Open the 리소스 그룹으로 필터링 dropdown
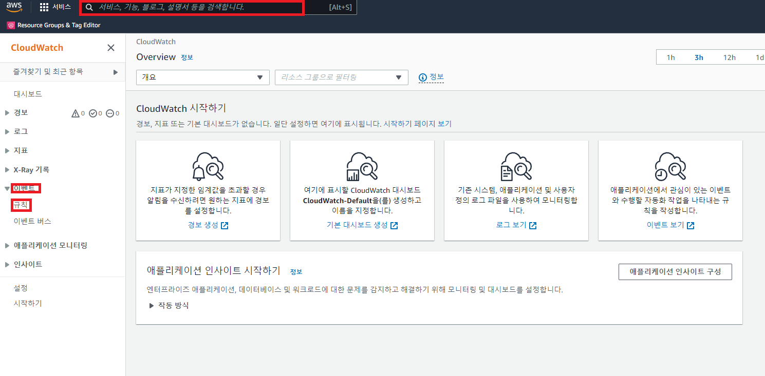 pos(342,77)
